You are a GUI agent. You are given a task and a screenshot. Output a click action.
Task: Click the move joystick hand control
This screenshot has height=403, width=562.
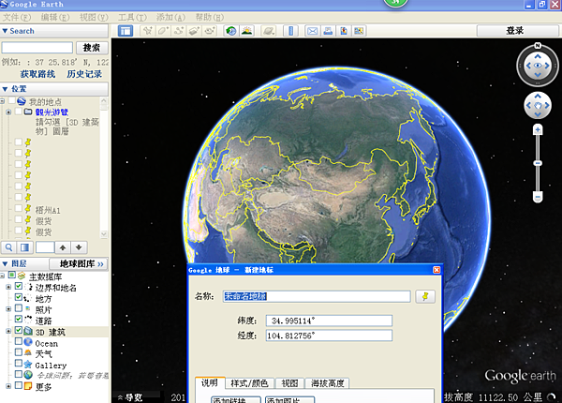tap(538, 105)
